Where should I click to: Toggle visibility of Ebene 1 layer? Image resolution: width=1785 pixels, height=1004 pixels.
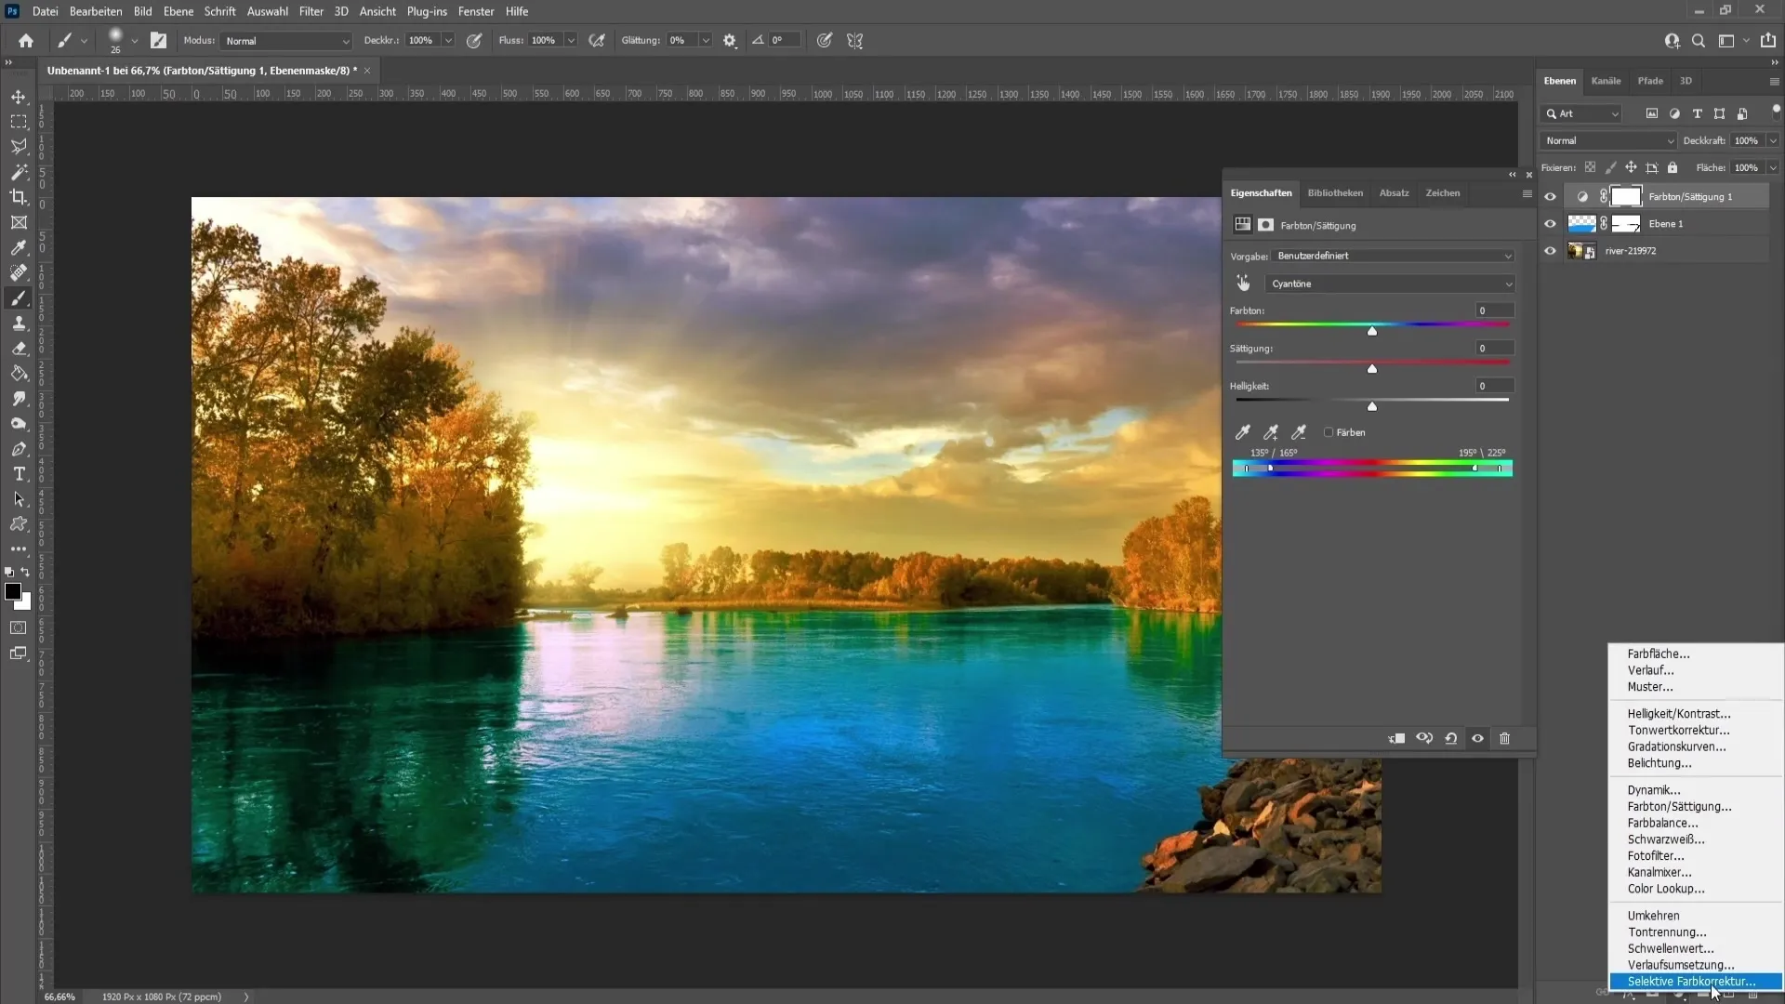tap(1548, 223)
